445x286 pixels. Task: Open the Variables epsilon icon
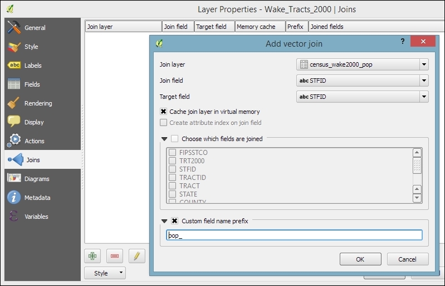[13, 217]
